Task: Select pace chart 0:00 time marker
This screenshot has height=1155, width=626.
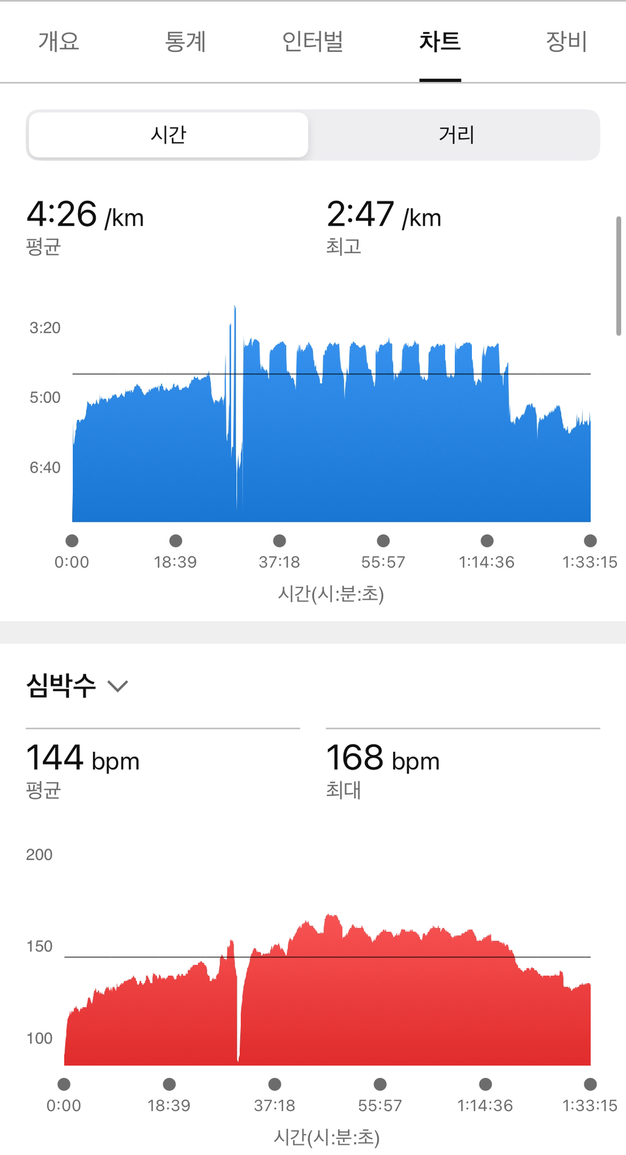Action: [x=72, y=541]
